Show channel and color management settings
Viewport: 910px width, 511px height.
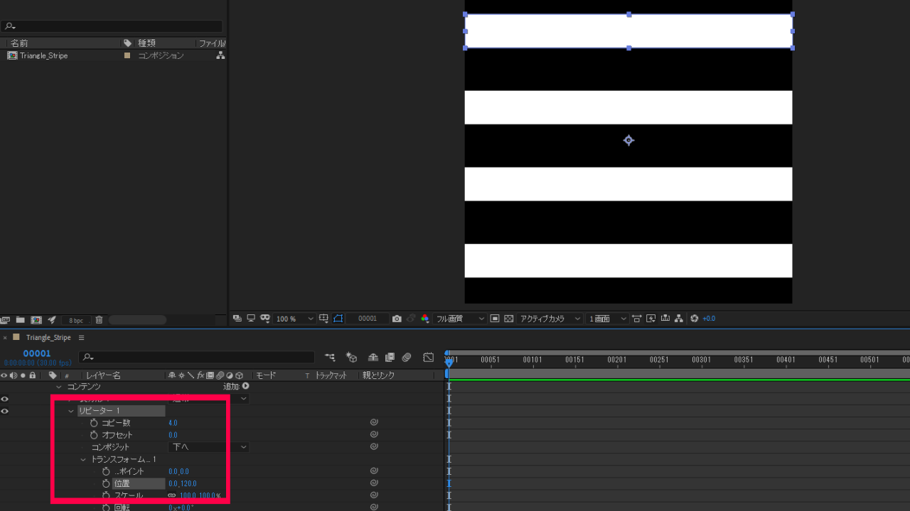(x=424, y=319)
